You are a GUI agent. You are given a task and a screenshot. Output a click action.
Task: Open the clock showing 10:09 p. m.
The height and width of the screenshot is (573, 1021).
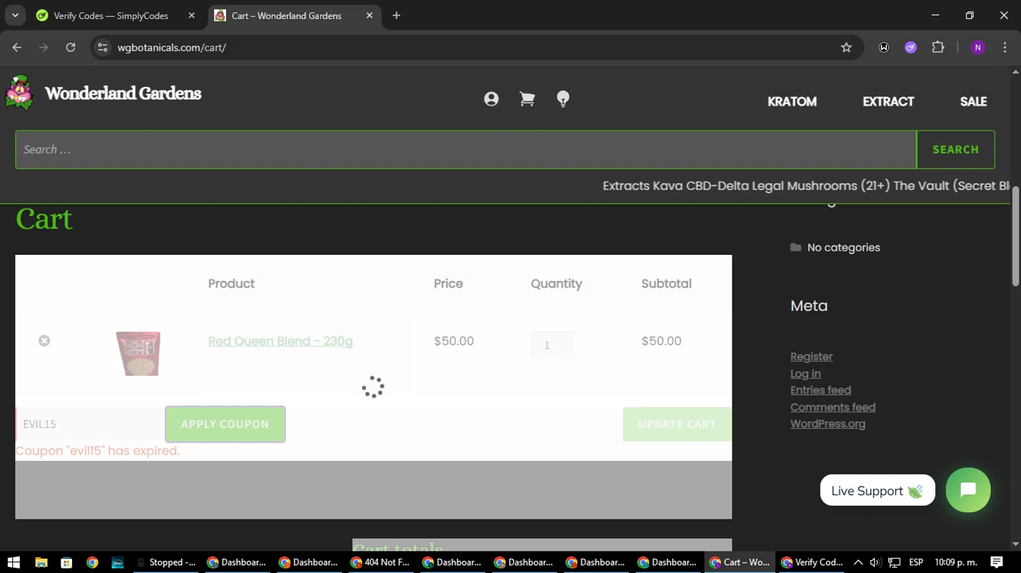(x=956, y=562)
